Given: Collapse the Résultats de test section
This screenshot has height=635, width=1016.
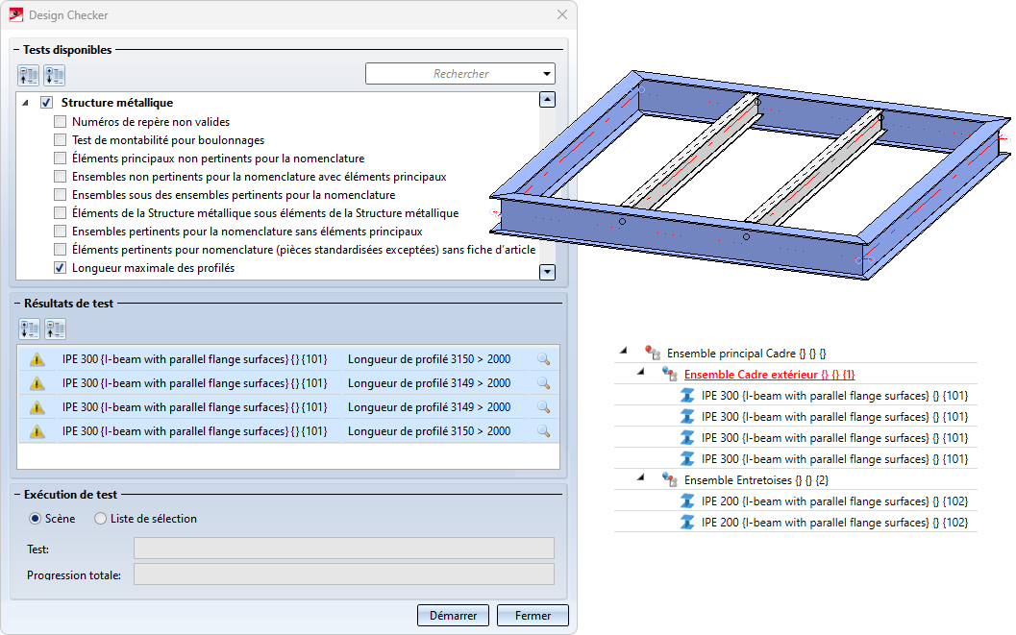Looking at the screenshot, I should pyautogui.click(x=18, y=304).
